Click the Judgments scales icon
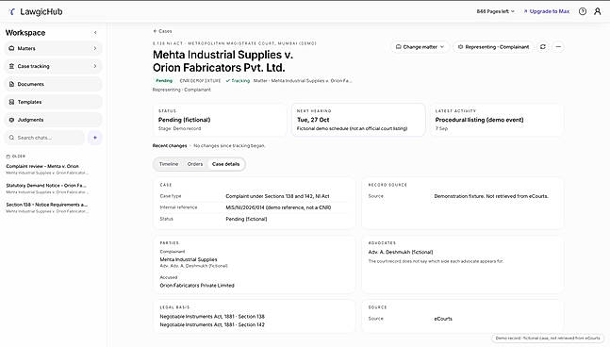This screenshot has height=347, width=610. coord(11,120)
